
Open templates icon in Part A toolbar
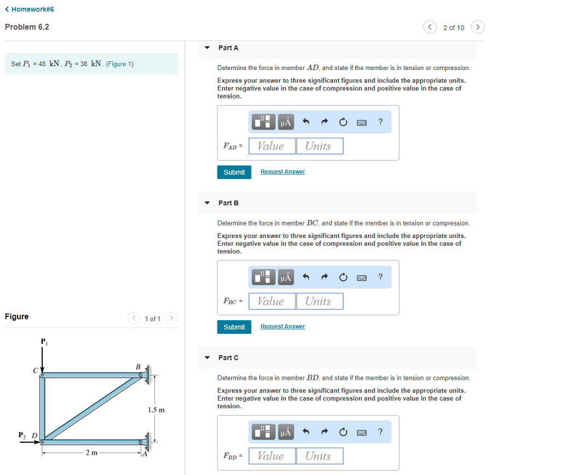pyautogui.click(x=264, y=122)
